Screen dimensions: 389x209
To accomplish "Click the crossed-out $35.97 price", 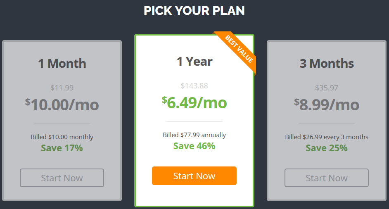I will point(327,88).
